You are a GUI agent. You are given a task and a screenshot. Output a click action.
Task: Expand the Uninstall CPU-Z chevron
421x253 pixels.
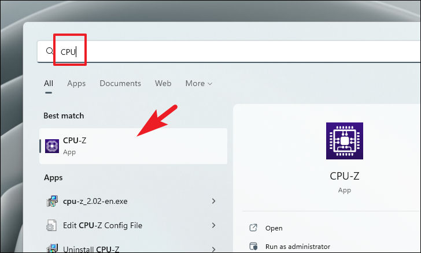(214, 249)
